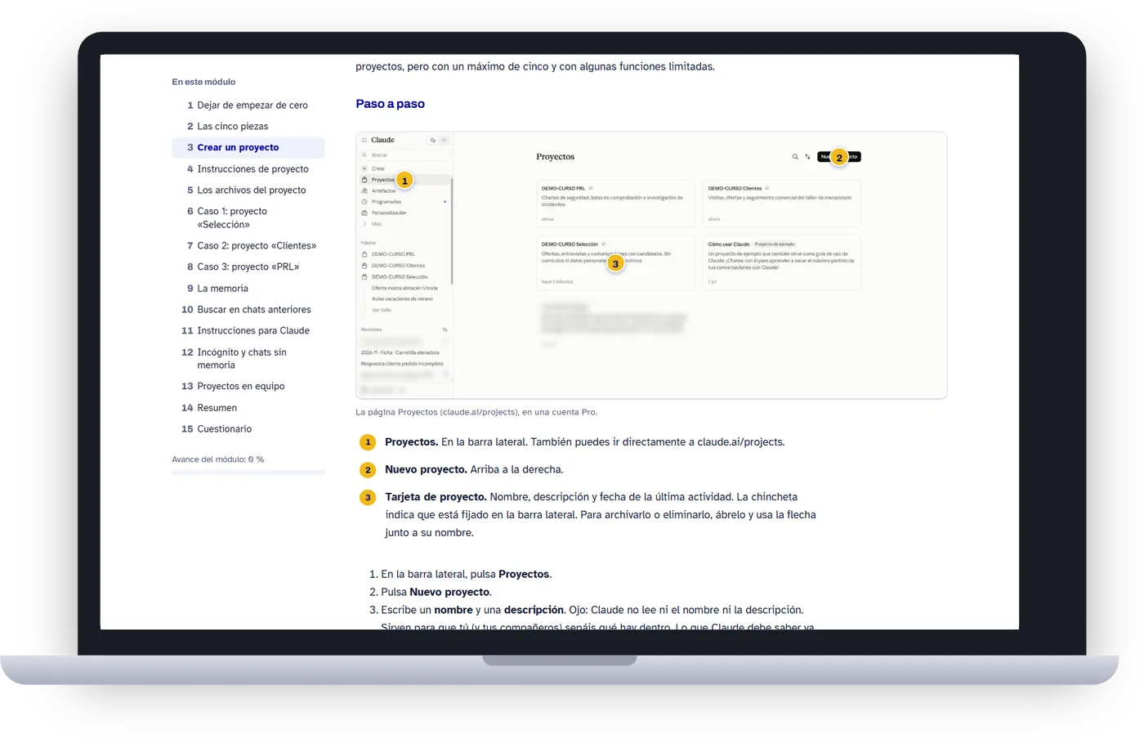Open section 14 Resumen
This screenshot has width=1144, height=739.
[x=248, y=408]
